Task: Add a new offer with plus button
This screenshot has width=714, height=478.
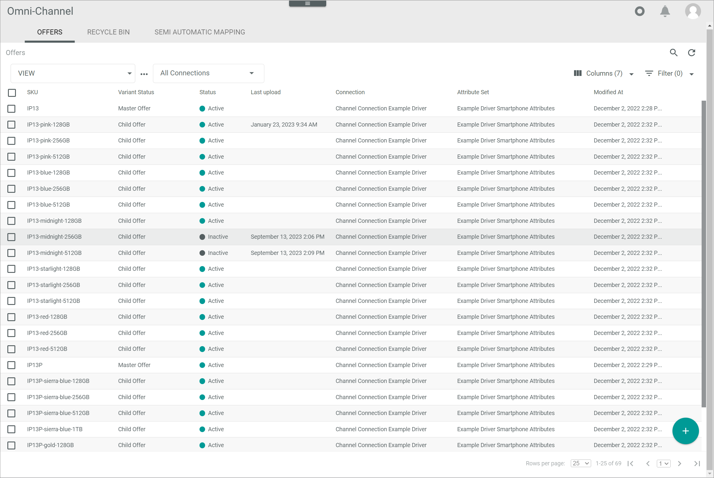Action: pyautogui.click(x=685, y=431)
